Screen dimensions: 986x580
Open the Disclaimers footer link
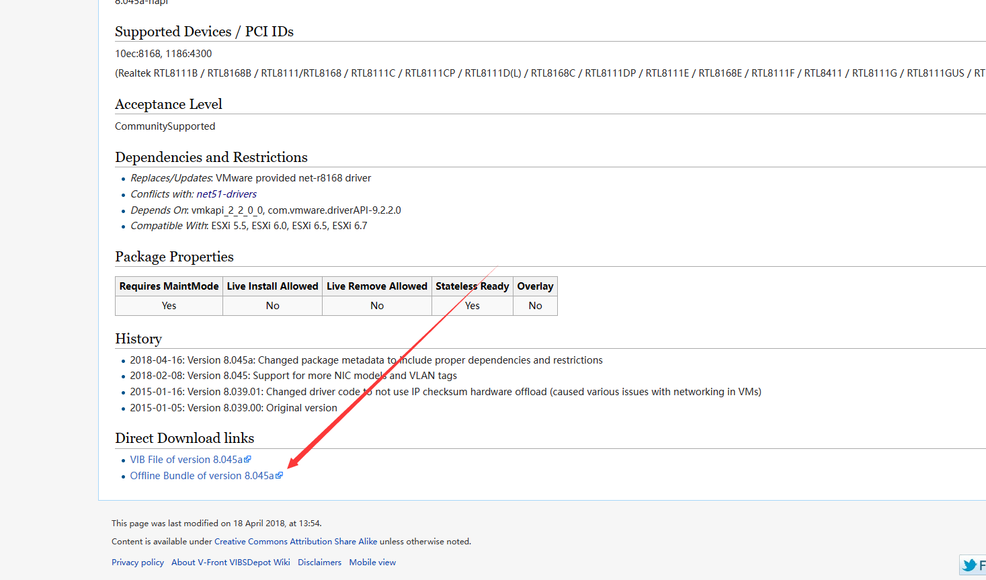click(x=319, y=563)
